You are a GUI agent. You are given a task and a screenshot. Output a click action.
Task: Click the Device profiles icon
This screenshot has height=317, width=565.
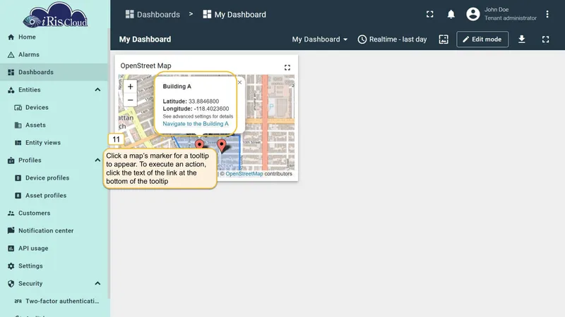point(18,178)
